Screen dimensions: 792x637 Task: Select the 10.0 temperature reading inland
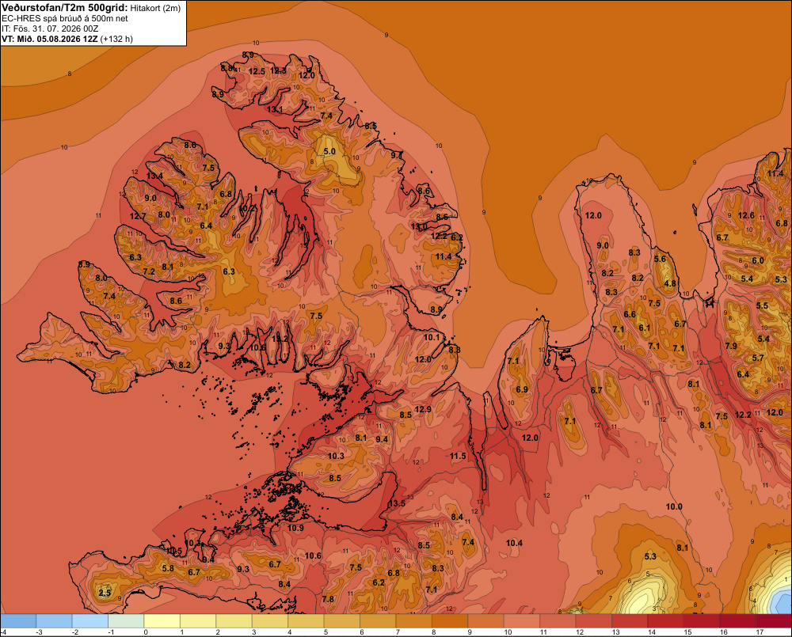[x=674, y=506]
